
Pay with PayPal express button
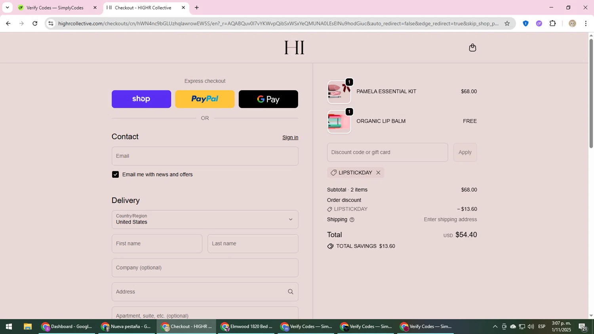pyautogui.click(x=205, y=99)
